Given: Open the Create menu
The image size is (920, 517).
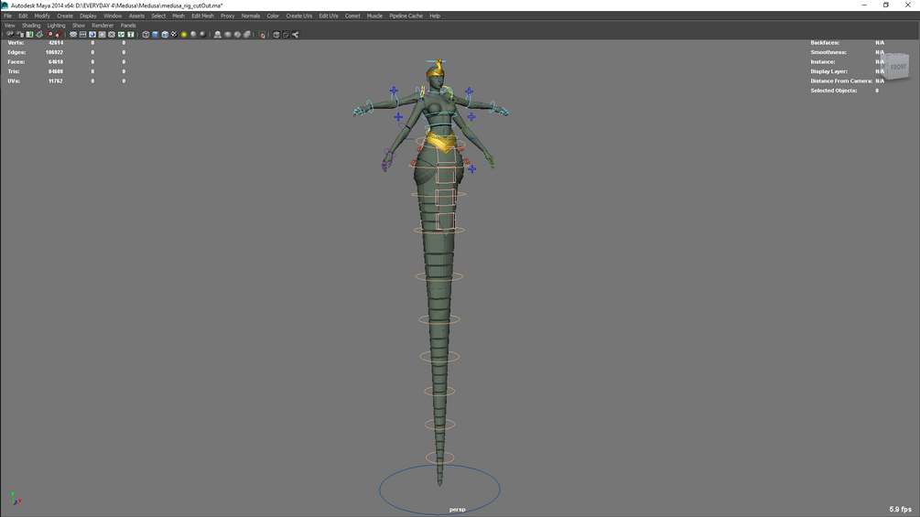Looking at the screenshot, I should click(65, 16).
